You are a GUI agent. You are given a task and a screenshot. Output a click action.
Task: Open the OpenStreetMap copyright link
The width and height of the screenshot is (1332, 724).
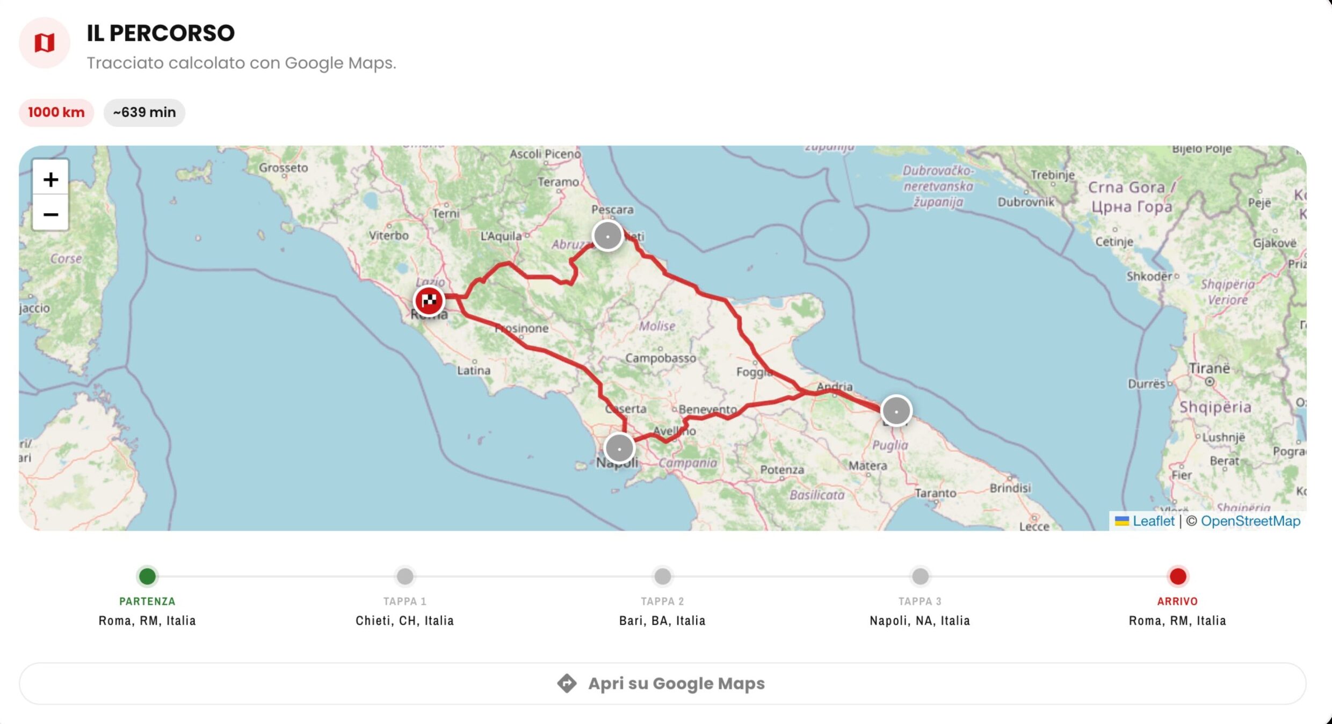click(1250, 521)
